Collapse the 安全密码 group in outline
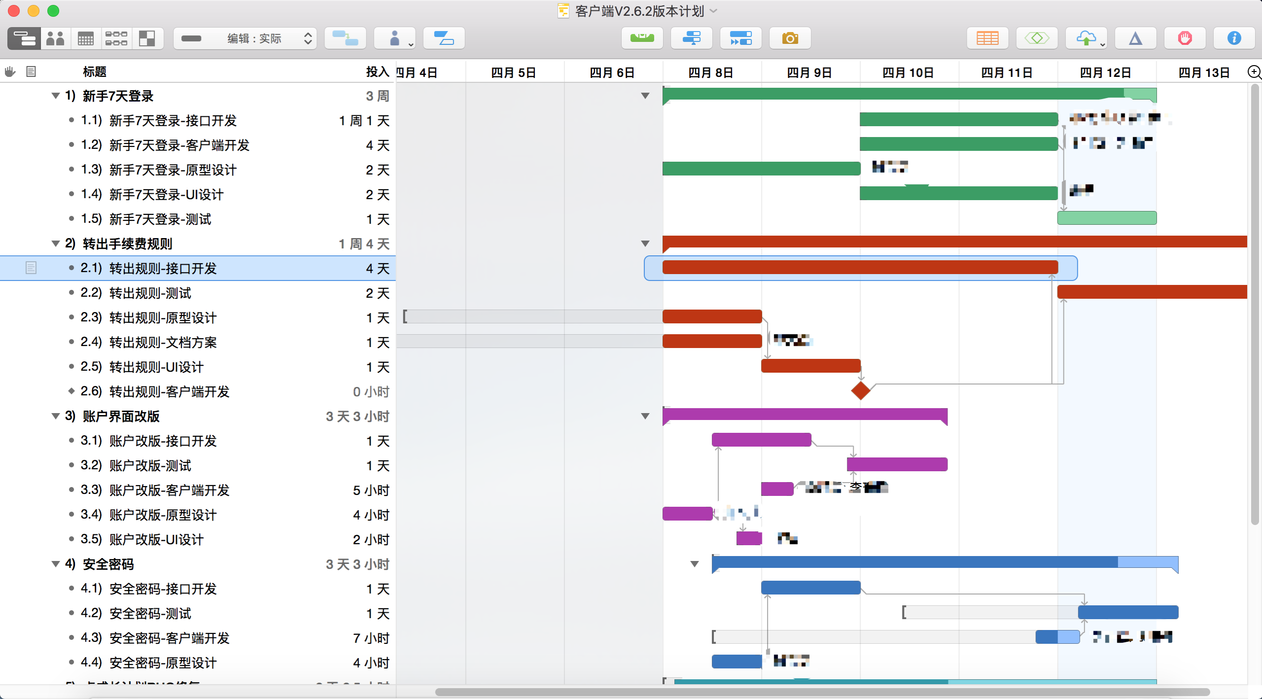Screen dimensions: 1262x699 (x=56, y=564)
